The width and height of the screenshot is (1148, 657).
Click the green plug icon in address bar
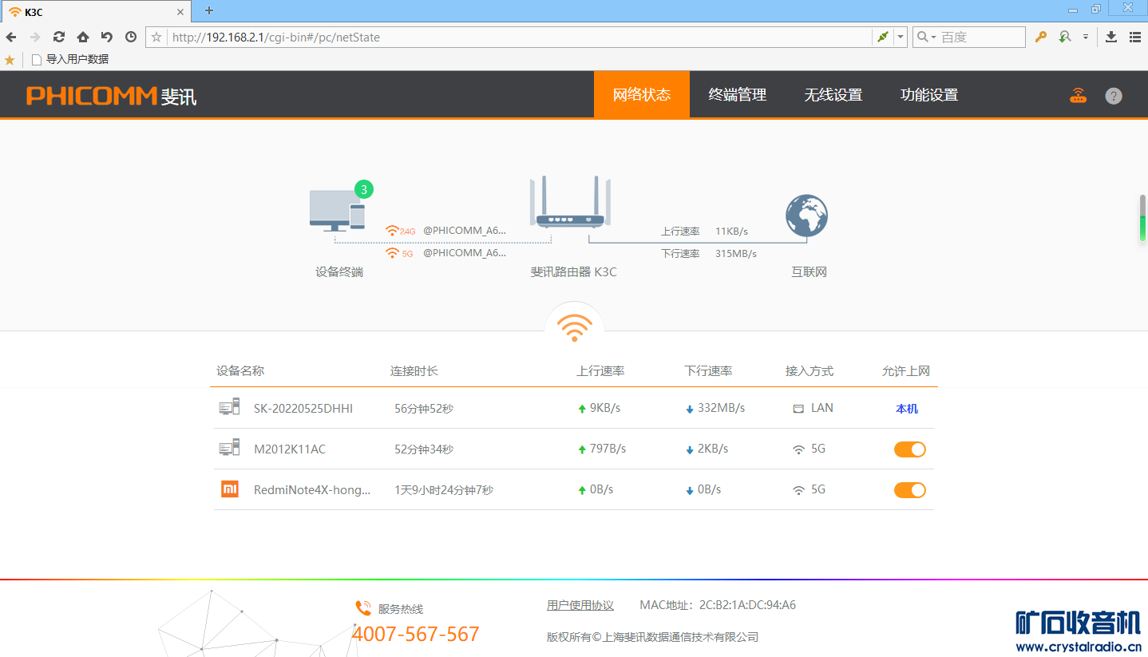882,37
